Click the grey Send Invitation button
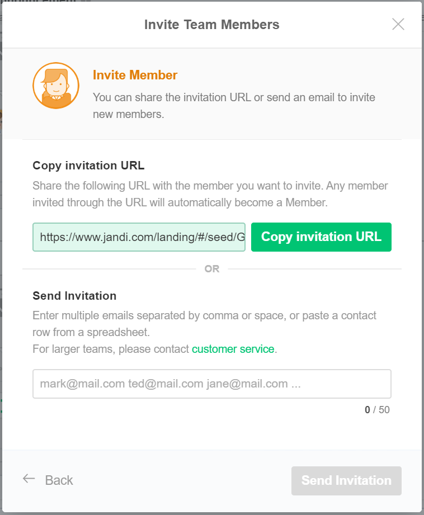 point(346,480)
